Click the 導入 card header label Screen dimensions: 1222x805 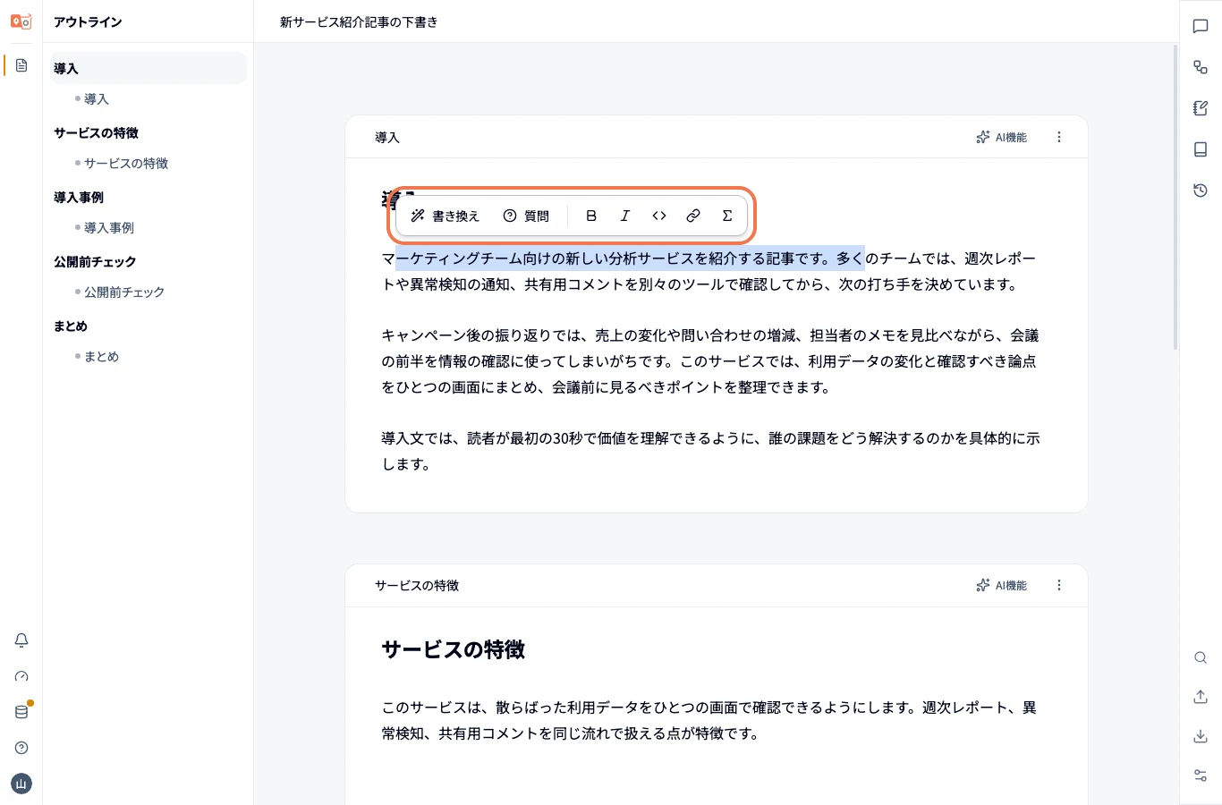[387, 137]
